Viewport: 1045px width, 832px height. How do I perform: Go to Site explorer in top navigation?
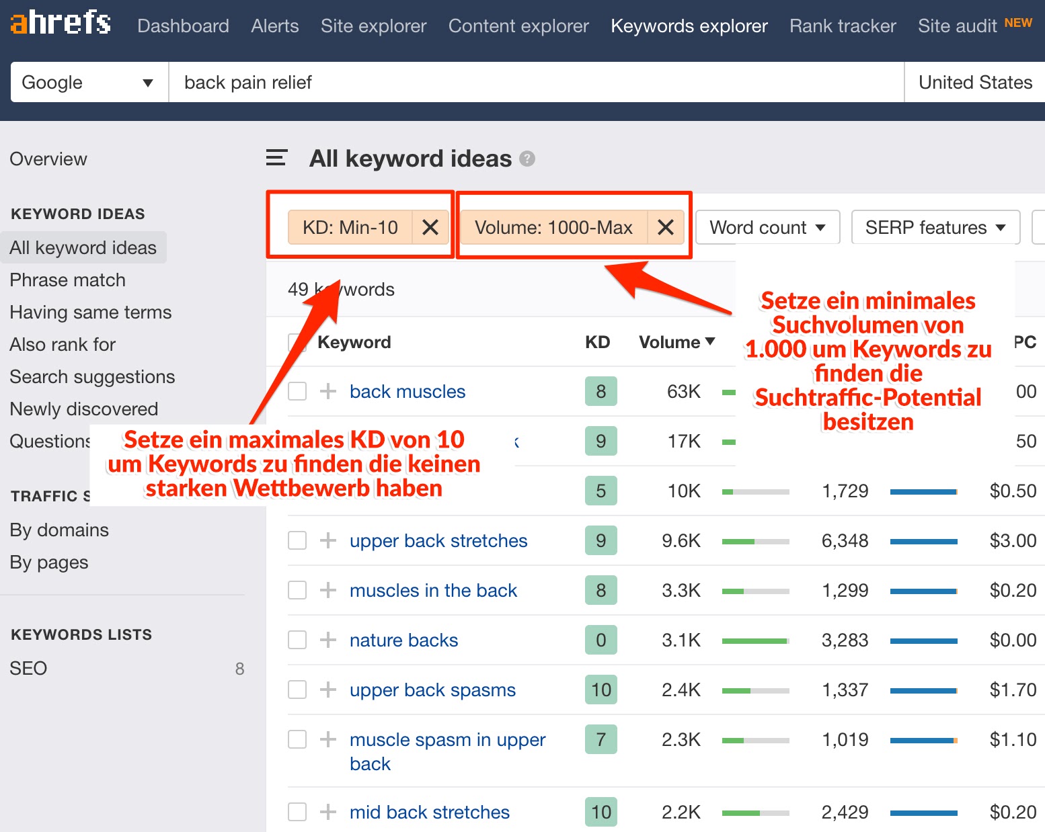(373, 26)
